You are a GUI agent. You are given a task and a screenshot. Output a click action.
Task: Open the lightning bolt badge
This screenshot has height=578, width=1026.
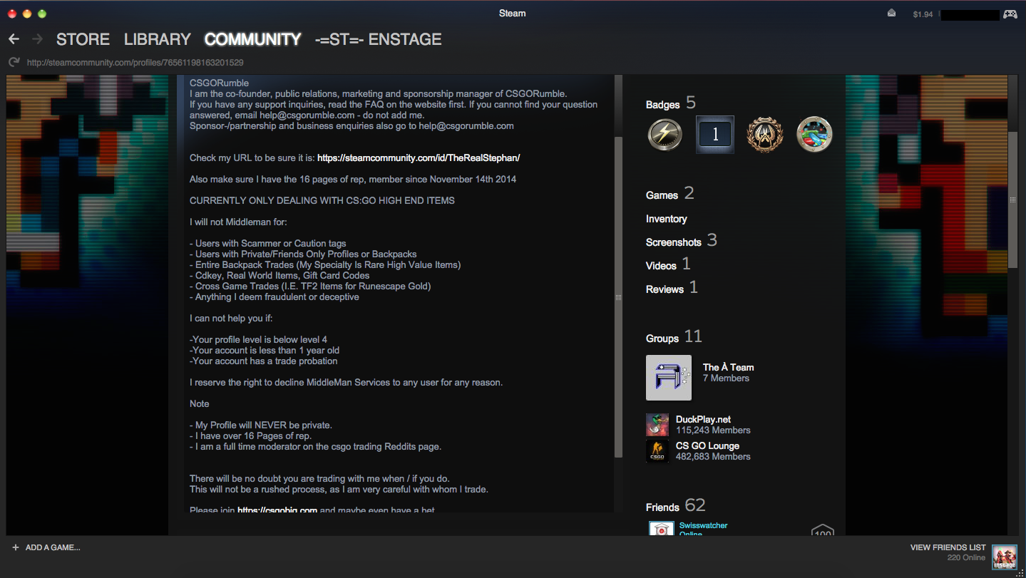click(x=665, y=135)
